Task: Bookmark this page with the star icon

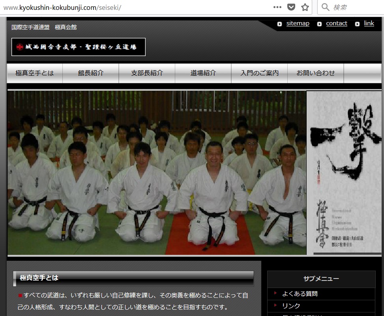Action: pyautogui.click(x=305, y=7)
